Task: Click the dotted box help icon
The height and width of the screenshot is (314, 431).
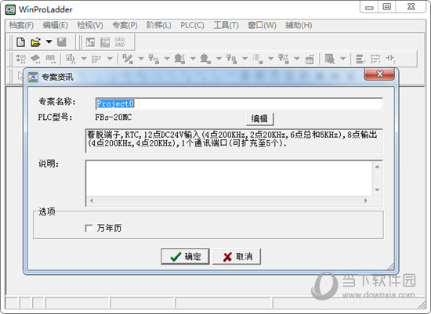Action: coord(375,59)
